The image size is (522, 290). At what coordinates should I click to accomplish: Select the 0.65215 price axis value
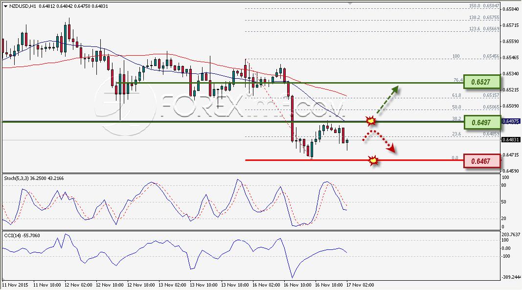[511, 90]
